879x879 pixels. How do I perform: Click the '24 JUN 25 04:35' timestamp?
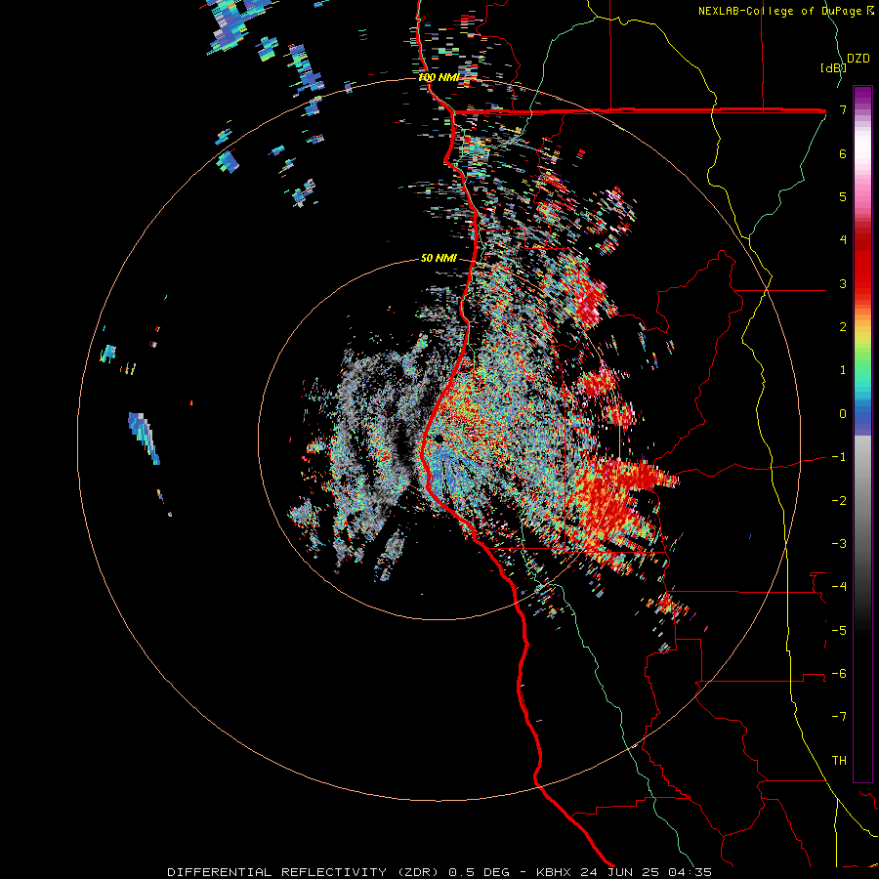coord(645,872)
